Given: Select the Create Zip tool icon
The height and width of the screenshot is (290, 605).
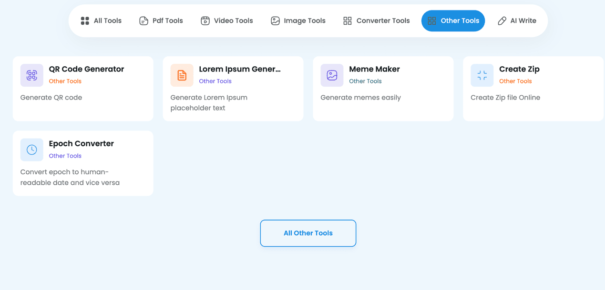Looking at the screenshot, I should point(482,75).
